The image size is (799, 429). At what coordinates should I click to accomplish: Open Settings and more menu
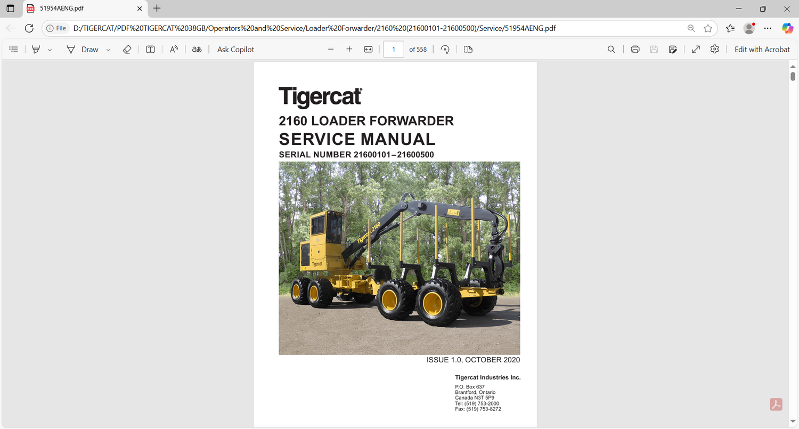tap(768, 28)
